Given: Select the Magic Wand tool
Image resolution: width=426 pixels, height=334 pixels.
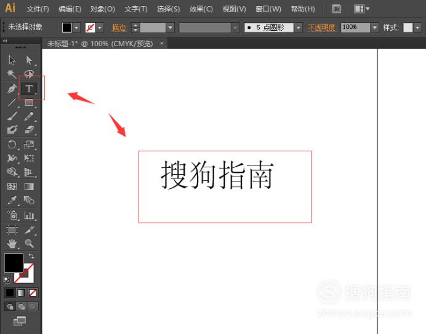Looking at the screenshot, I should coord(12,74).
